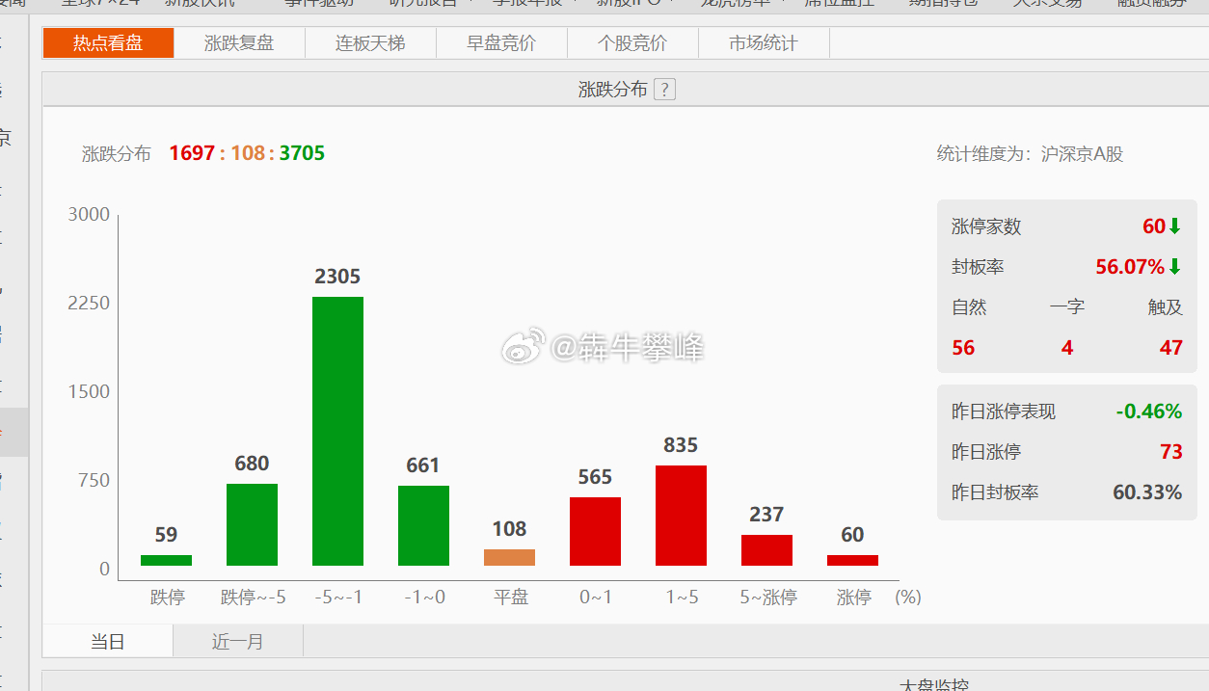Click the 一字 value 4
Viewport: 1209px width, 691px height.
pyautogui.click(x=1067, y=348)
